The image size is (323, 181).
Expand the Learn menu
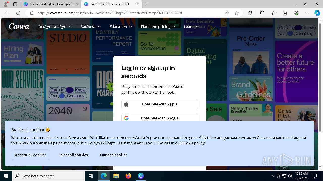[192, 27]
